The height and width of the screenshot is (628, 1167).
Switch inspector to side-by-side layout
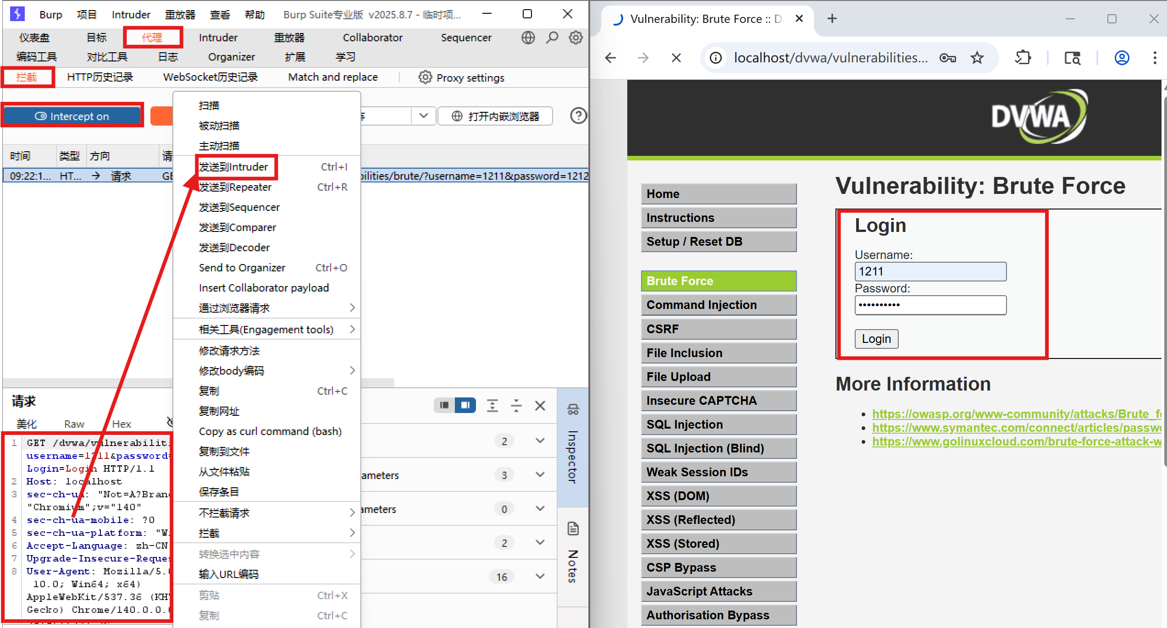[x=465, y=405]
